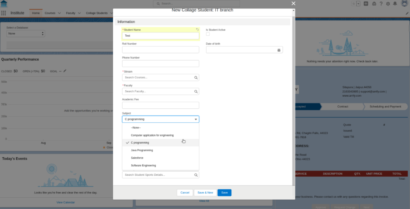Expand the Select a Database dropdown

pos(26,34)
